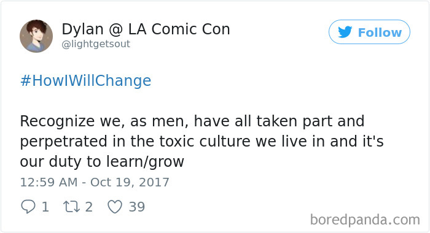The image size is (430, 233).
Task: Click the Twitter bird icon in Follow button
Action: [345, 32]
